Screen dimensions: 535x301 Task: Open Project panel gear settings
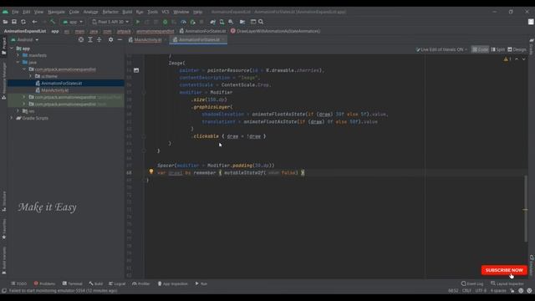tap(110, 39)
